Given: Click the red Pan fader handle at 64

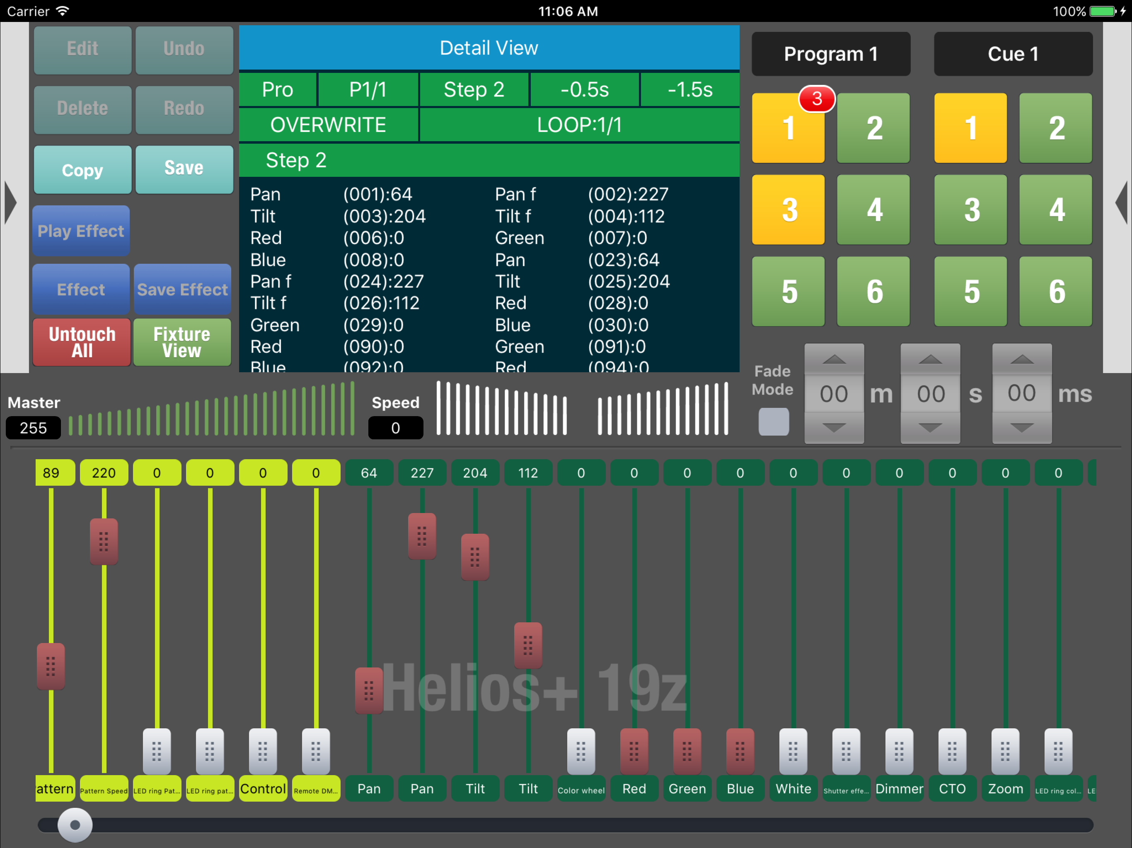Looking at the screenshot, I should coord(368,691).
